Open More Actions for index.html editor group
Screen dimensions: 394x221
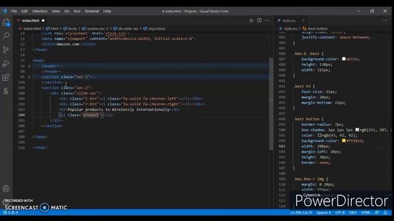coord(267,20)
